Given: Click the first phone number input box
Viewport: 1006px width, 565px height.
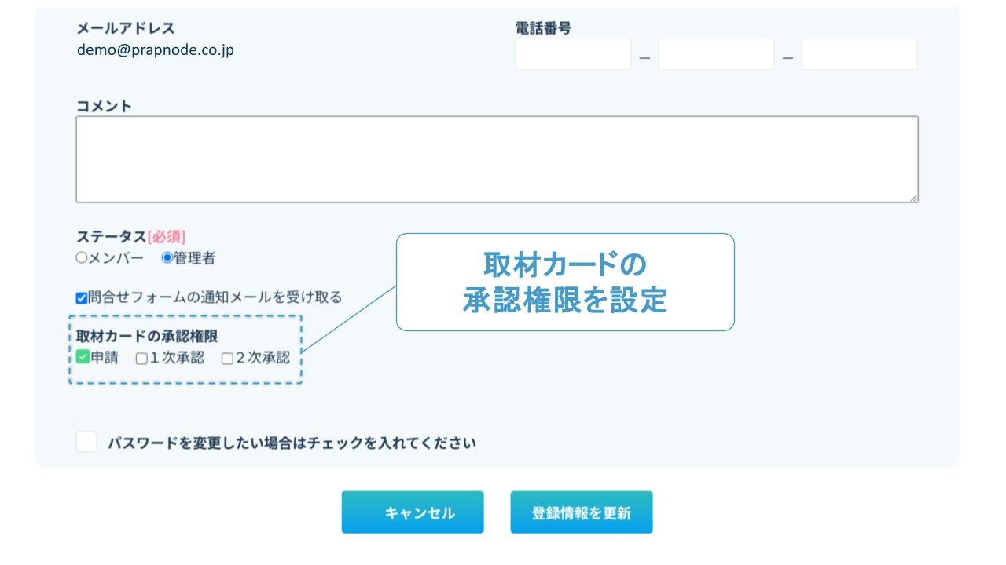Looking at the screenshot, I should click(573, 54).
